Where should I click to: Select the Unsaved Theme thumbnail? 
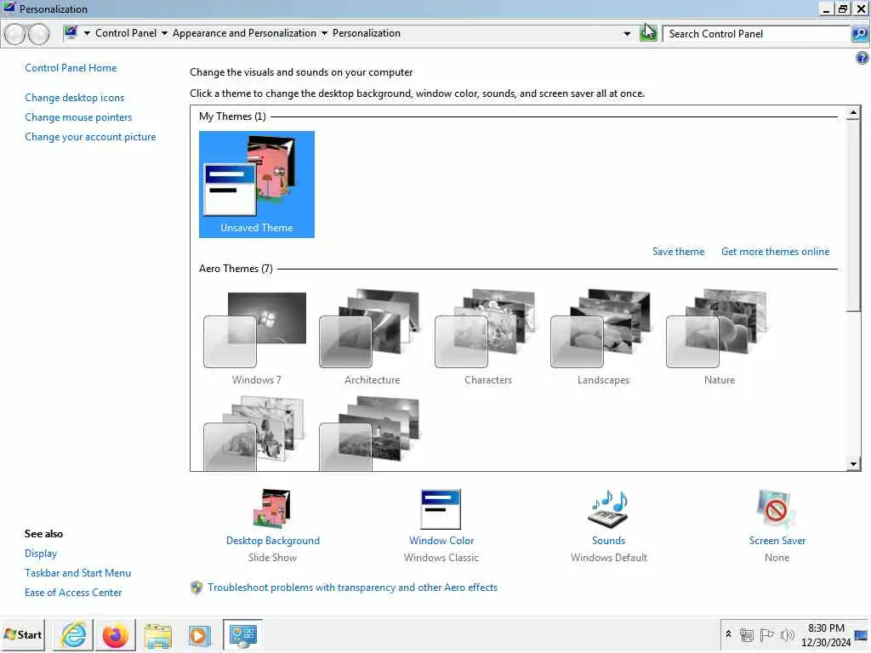coord(257,185)
